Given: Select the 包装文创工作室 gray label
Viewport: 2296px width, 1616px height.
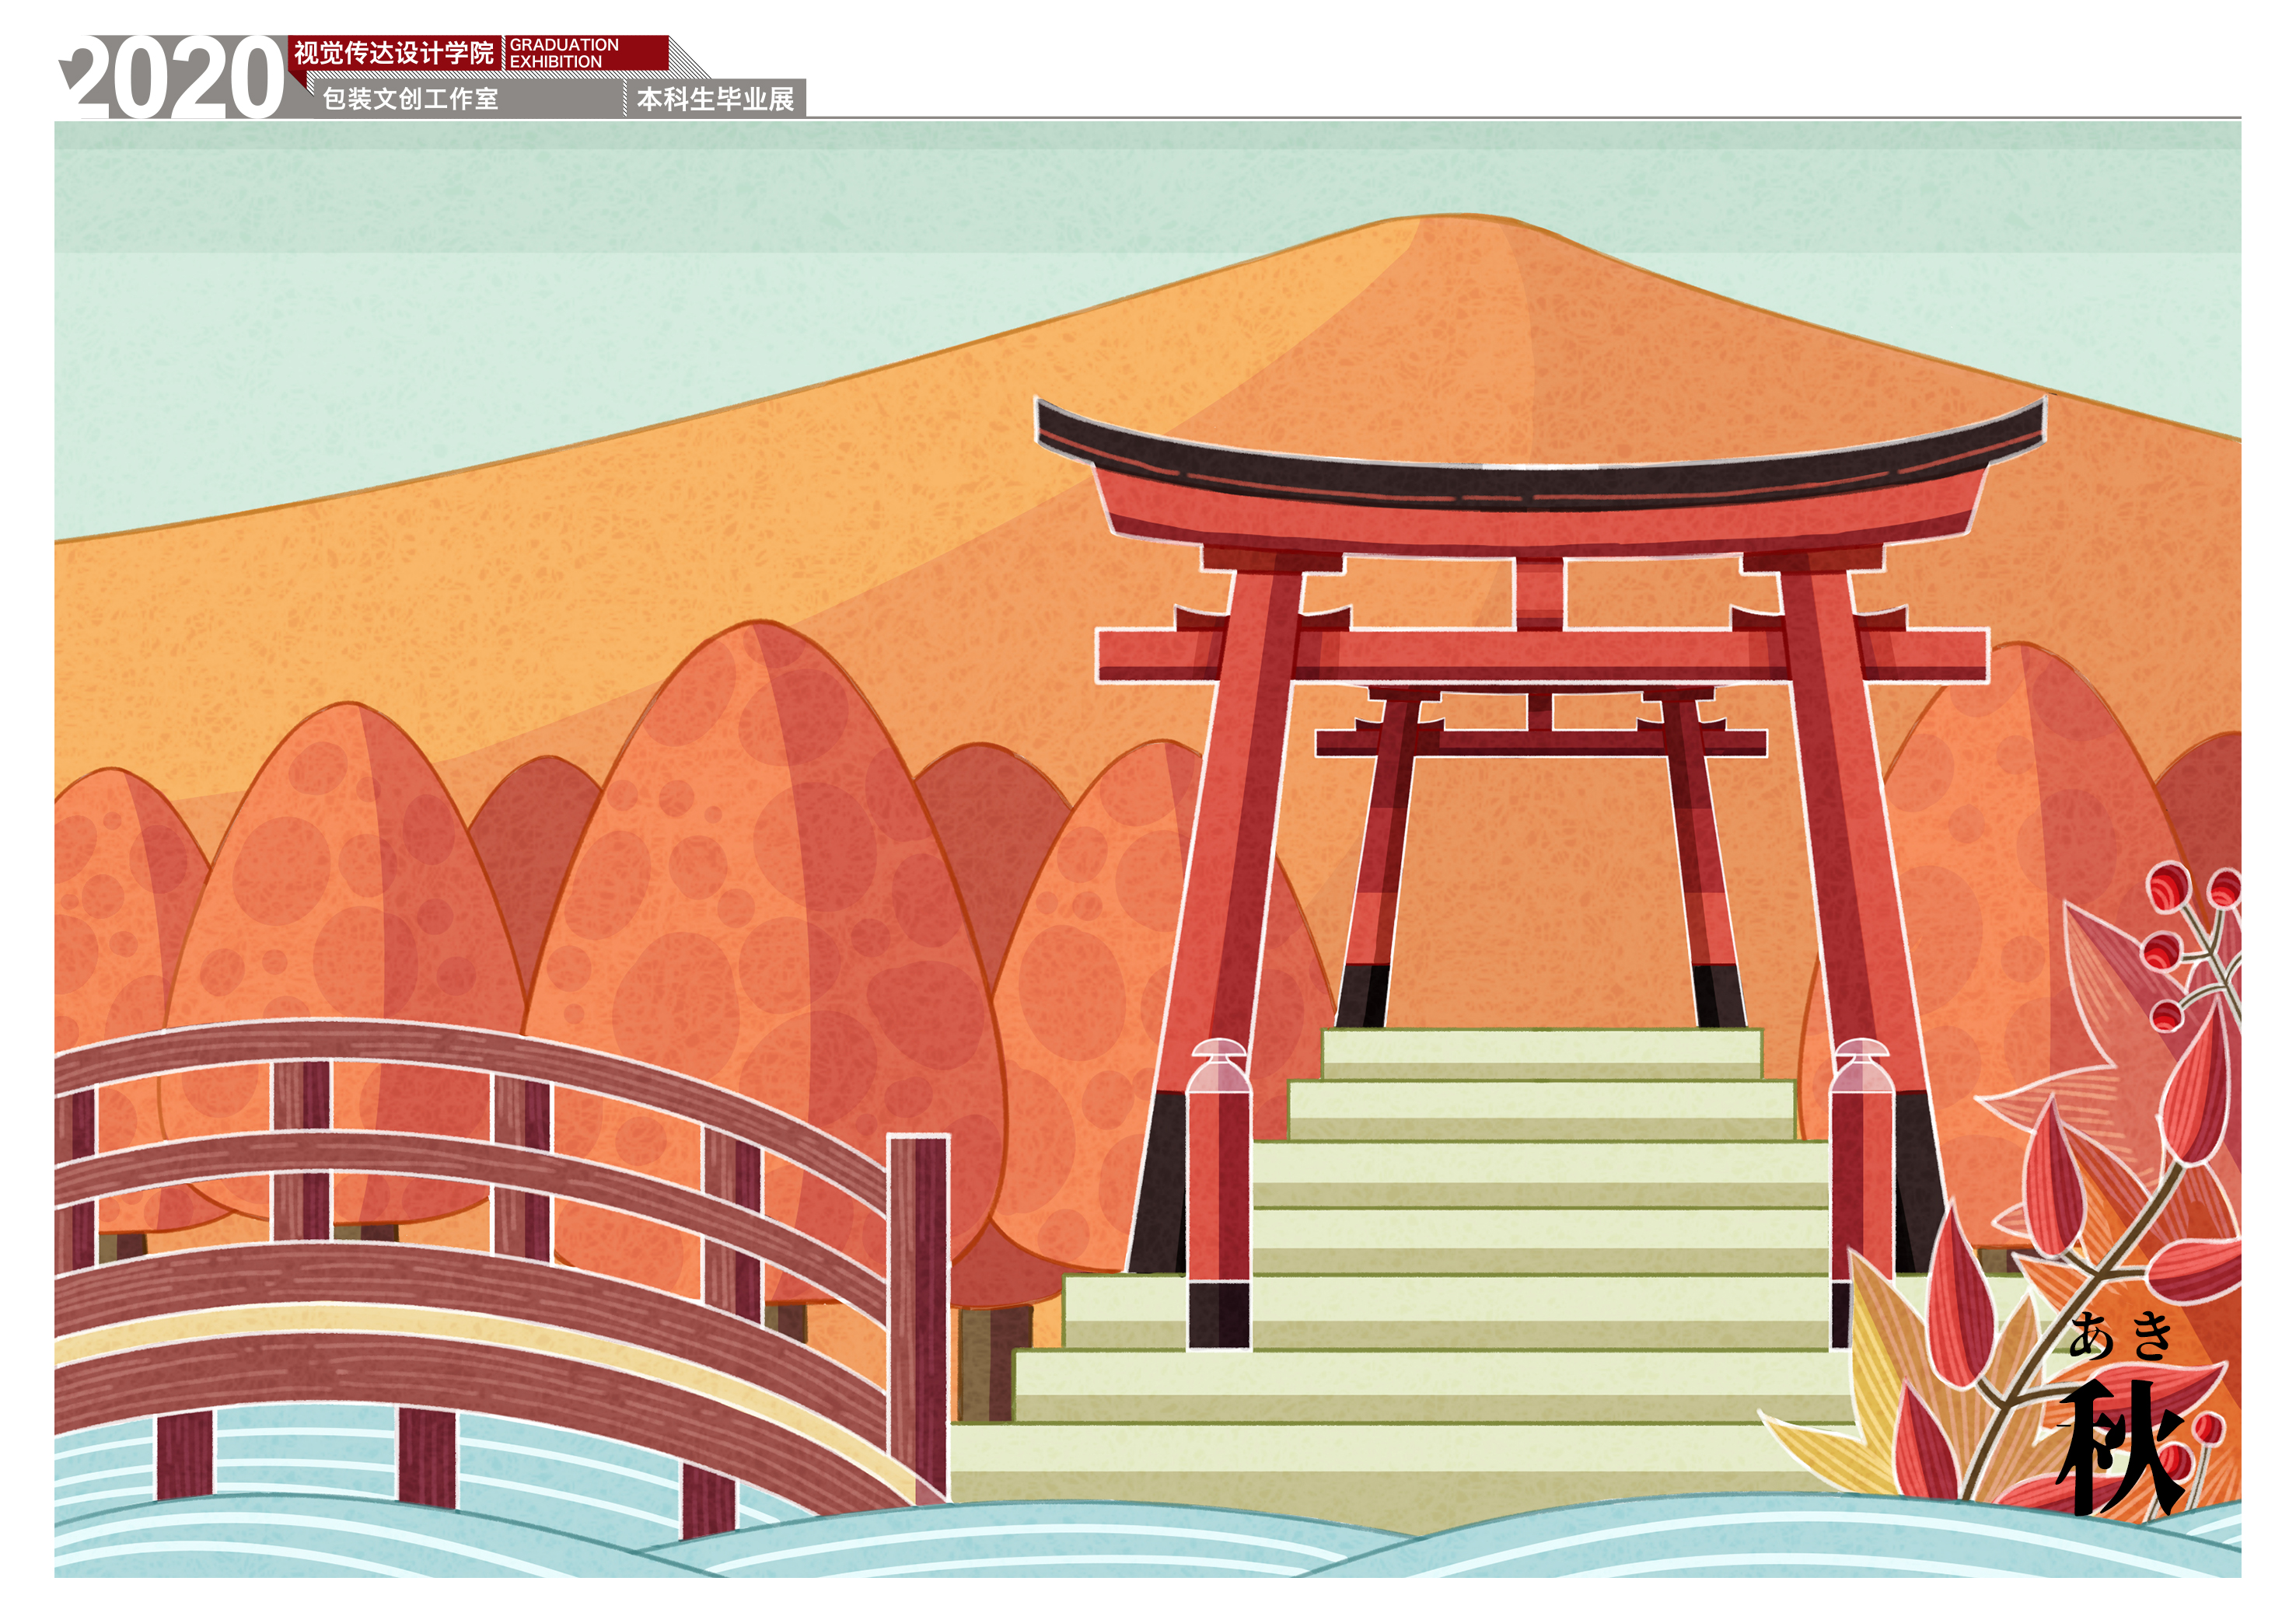Looking at the screenshot, I should pyautogui.click(x=410, y=99).
